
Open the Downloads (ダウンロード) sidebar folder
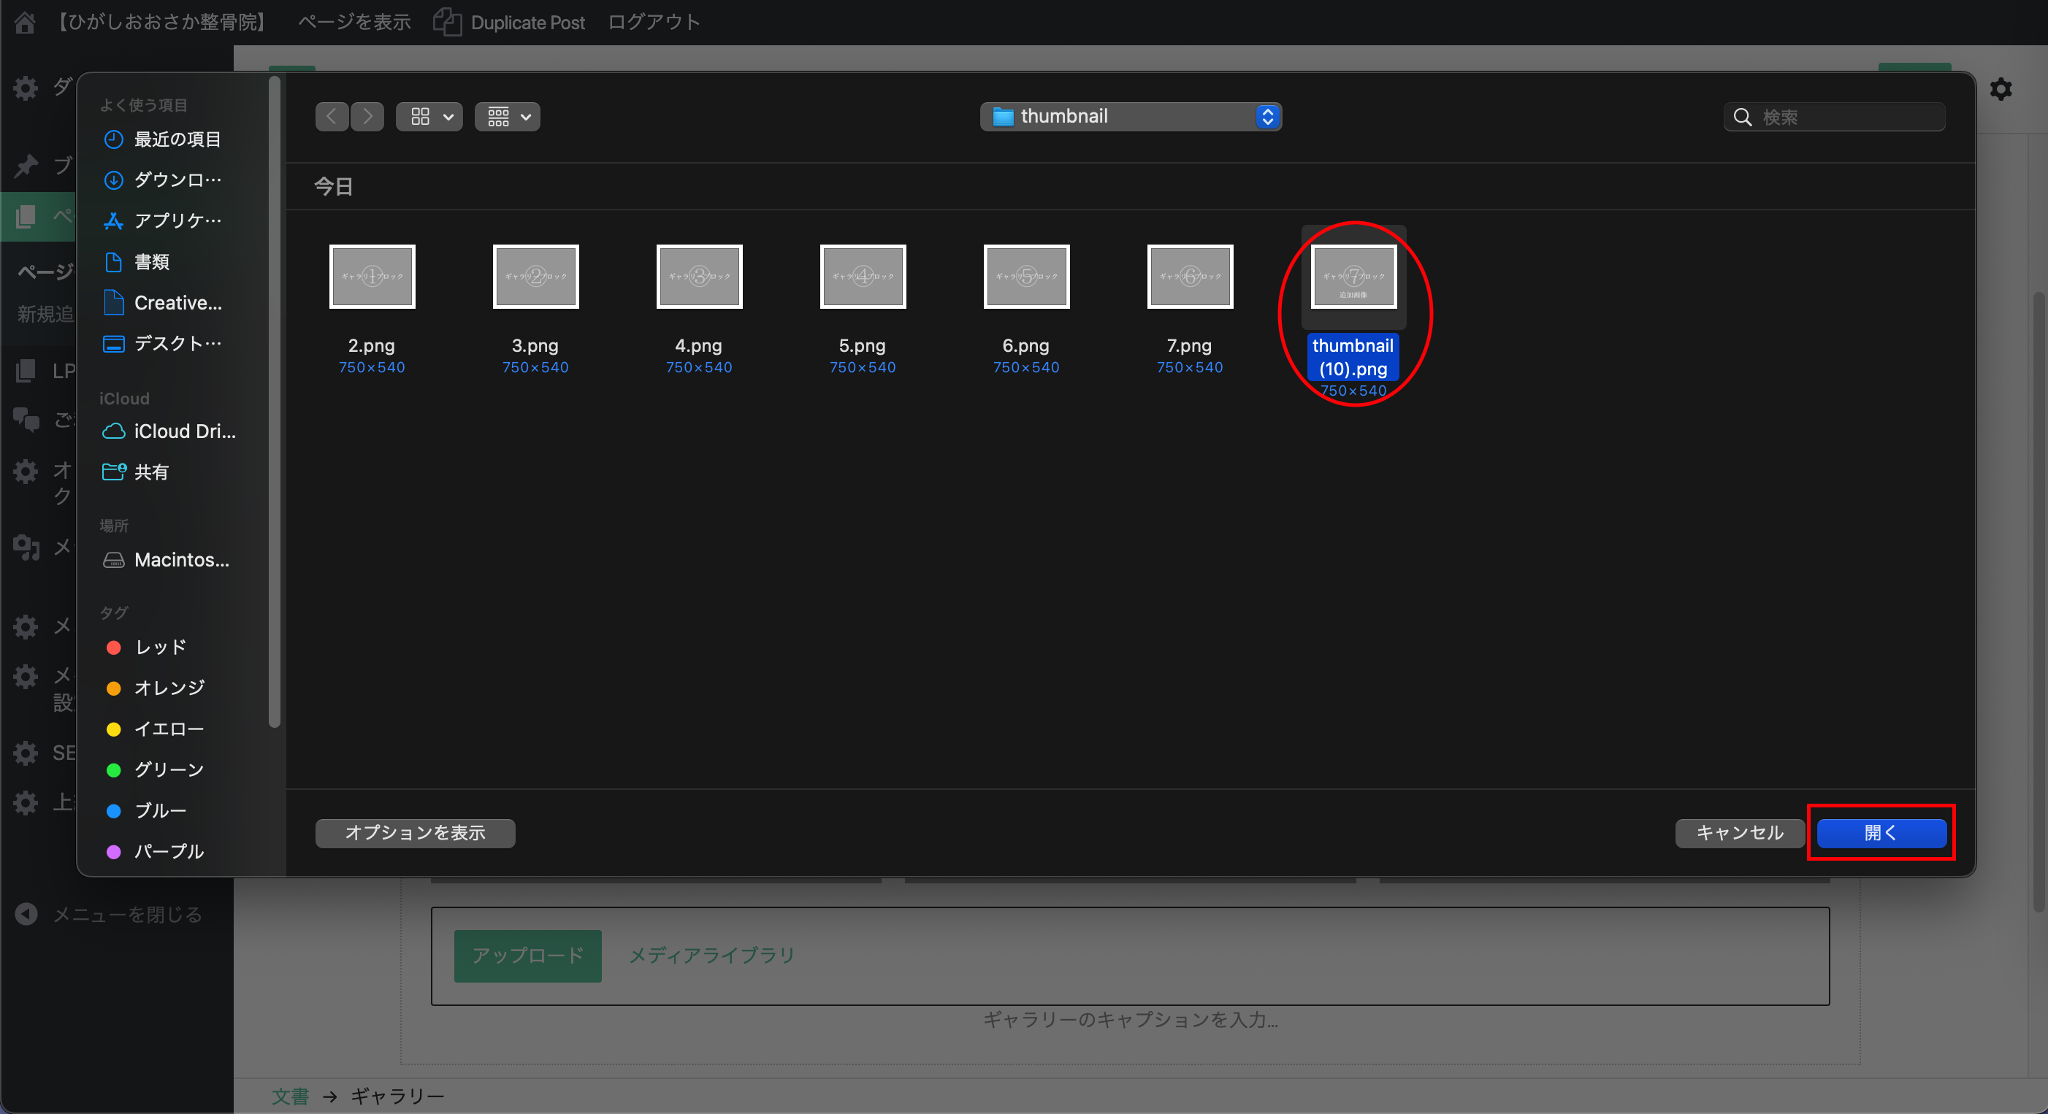click(177, 180)
